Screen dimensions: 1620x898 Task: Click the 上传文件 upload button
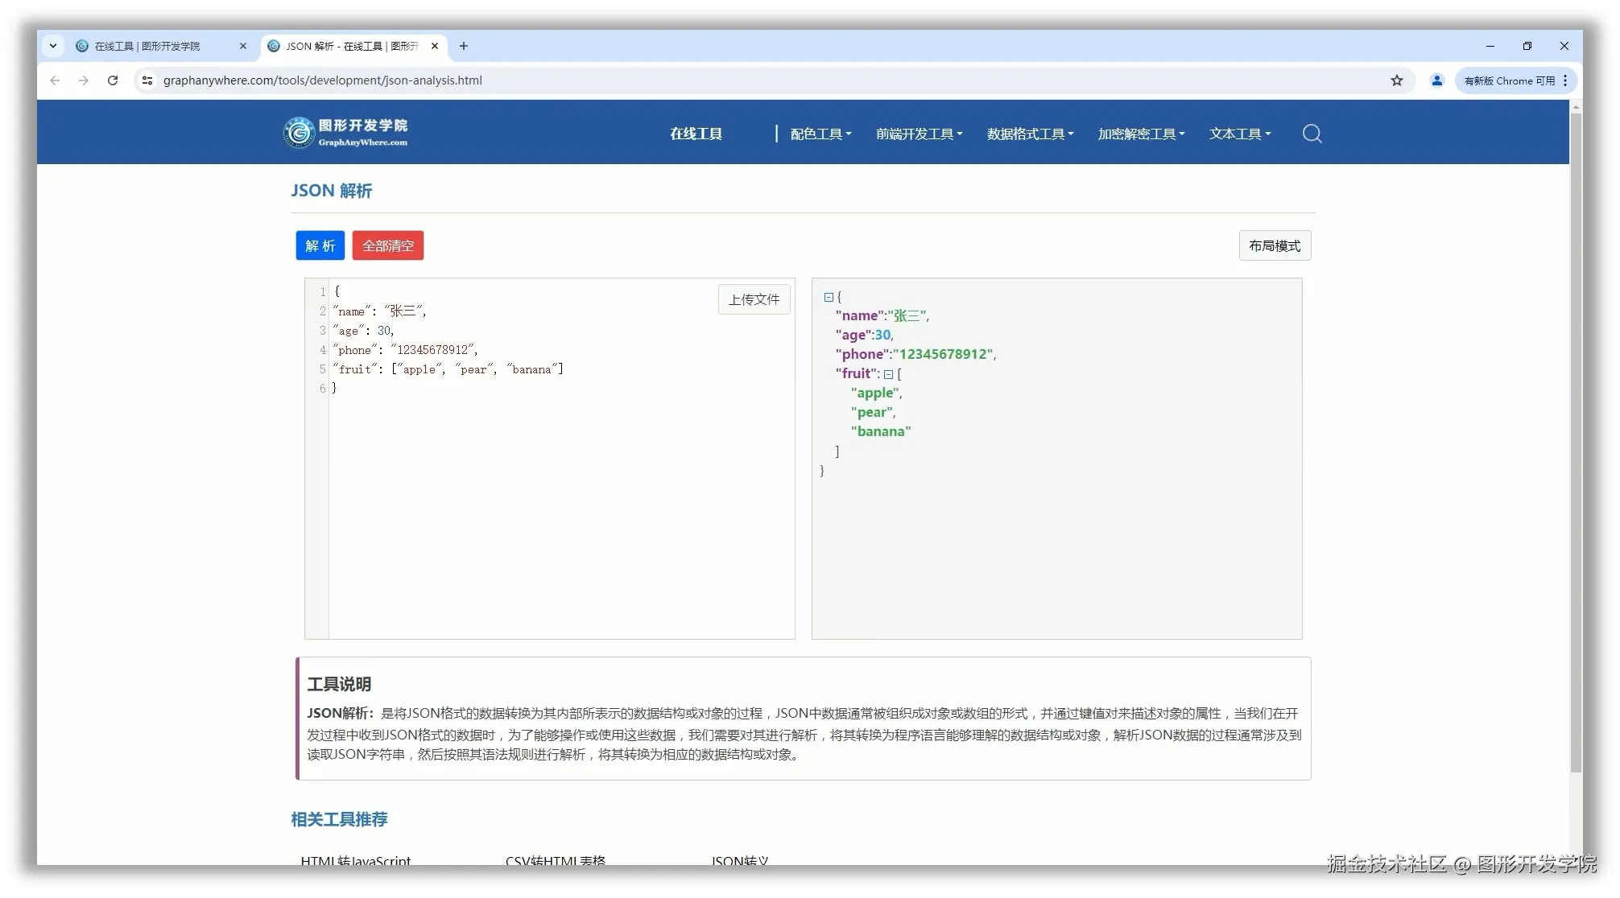tap(754, 299)
